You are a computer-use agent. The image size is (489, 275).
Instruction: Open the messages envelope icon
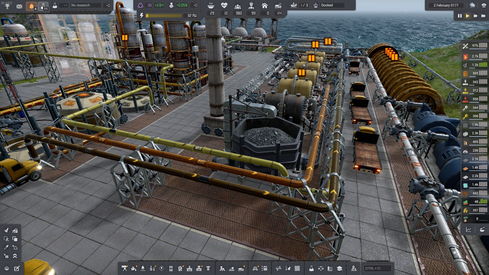tap(19, 6)
